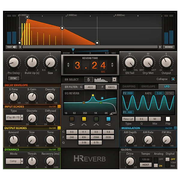Click the yellow EQ band 2 swatch

pos(84,119)
